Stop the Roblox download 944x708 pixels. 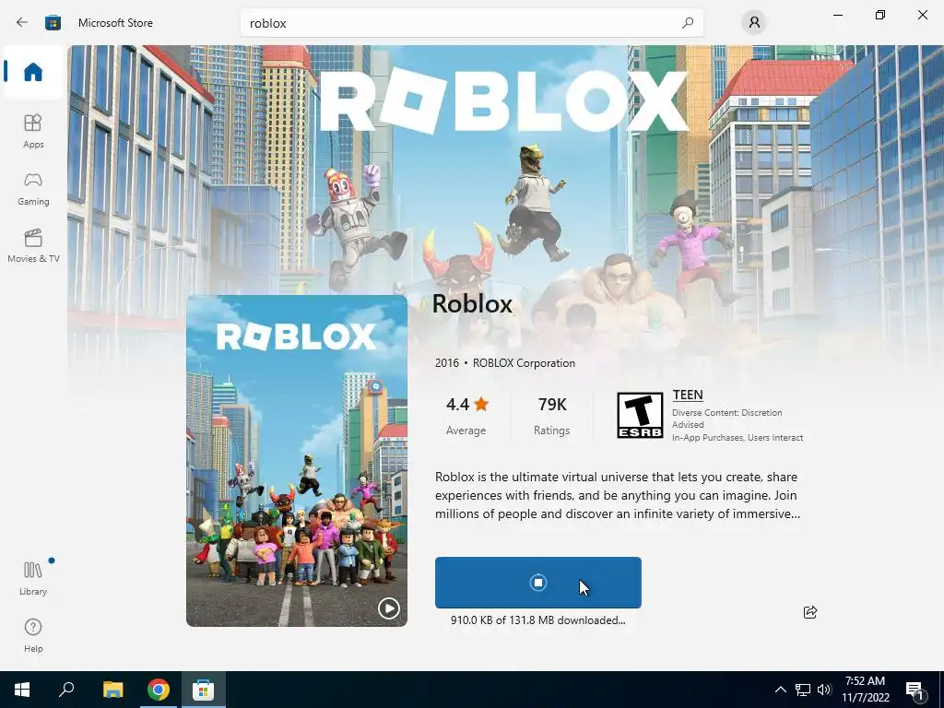tap(538, 583)
